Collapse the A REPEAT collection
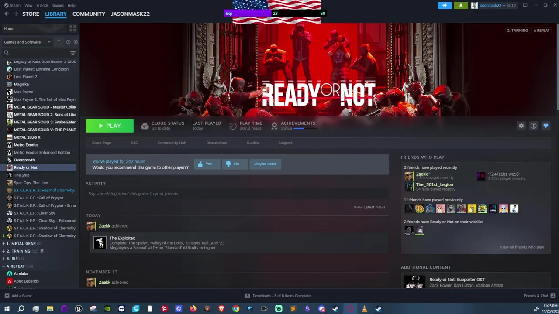The image size is (559, 314). (x=3, y=266)
